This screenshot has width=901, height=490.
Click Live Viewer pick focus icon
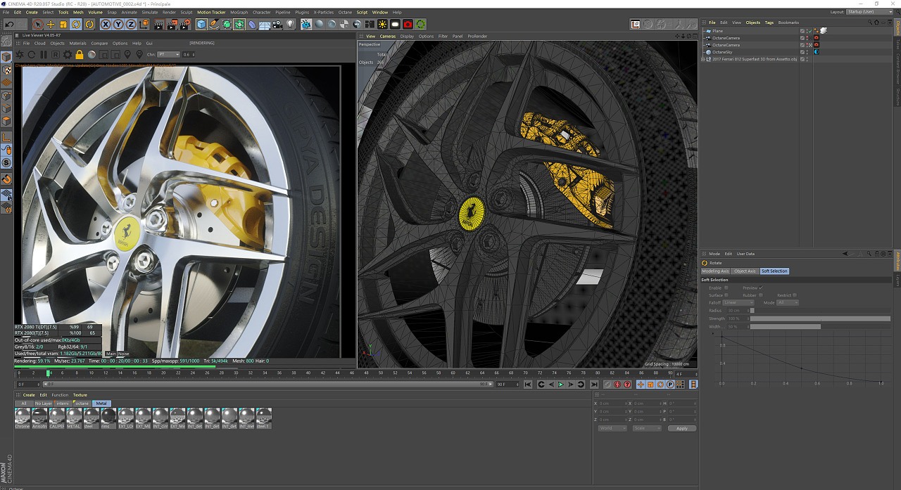coord(127,54)
